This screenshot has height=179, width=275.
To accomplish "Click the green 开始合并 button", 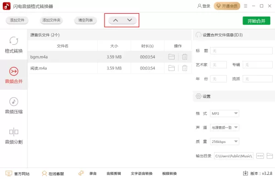I will pos(256,21).
